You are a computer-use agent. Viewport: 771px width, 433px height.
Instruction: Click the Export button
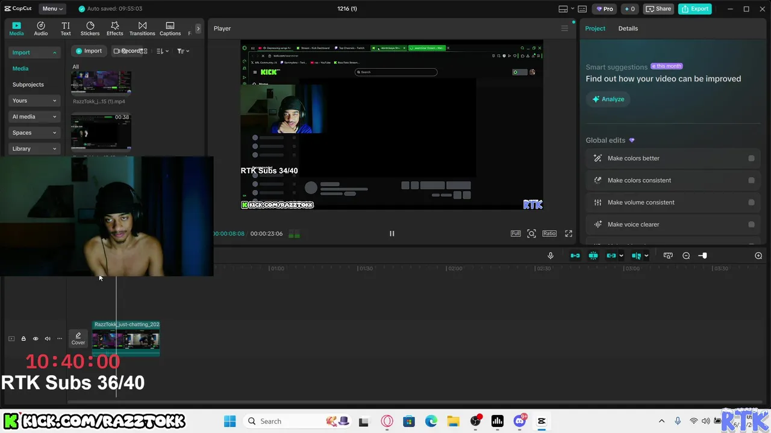click(x=695, y=8)
